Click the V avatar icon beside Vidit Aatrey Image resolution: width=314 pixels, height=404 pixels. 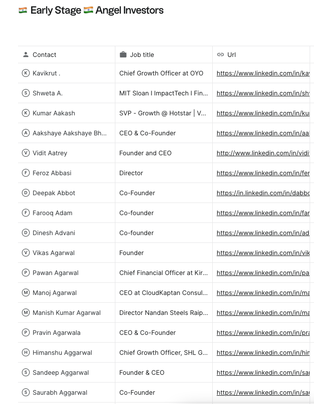(26, 153)
